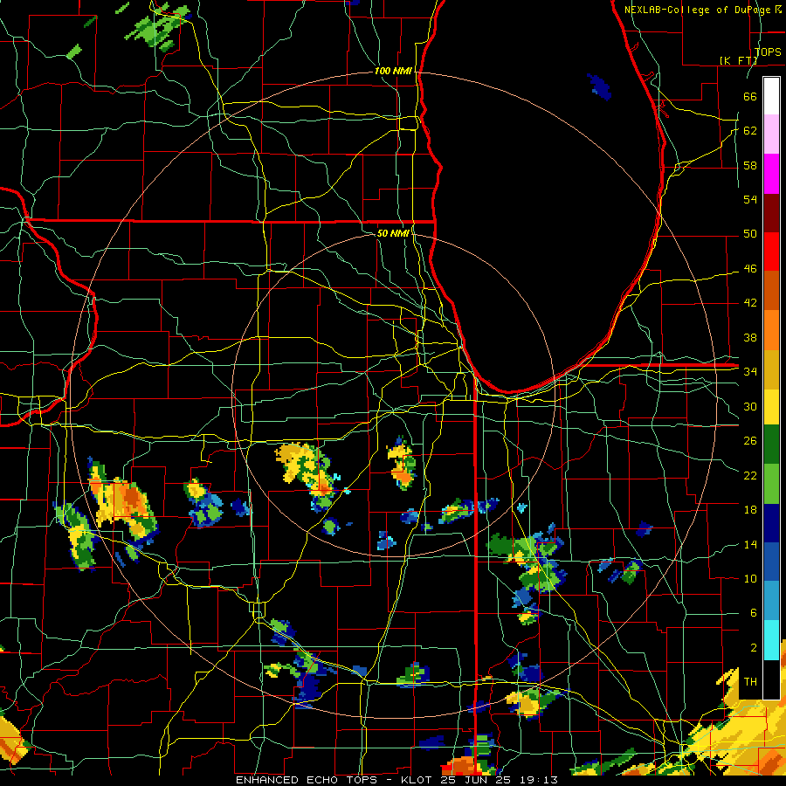Click the '30' legend value

pyautogui.click(x=750, y=406)
